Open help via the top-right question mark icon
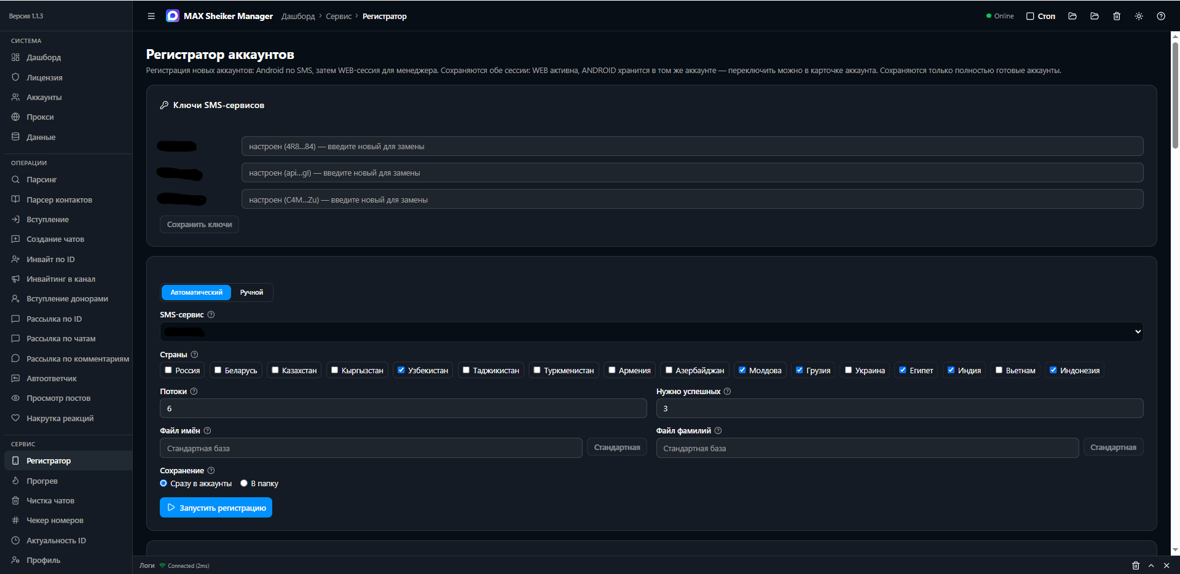Viewport: 1180px width, 574px height. 1161,16
